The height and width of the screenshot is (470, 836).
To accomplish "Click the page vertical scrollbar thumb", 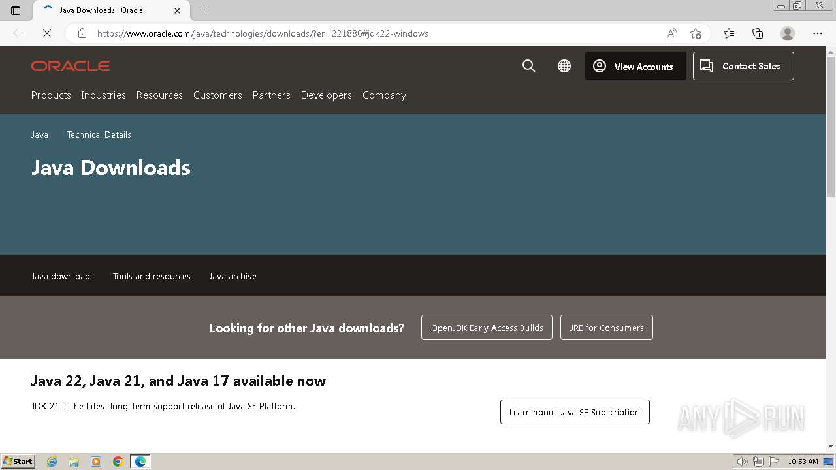I will [831, 125].
